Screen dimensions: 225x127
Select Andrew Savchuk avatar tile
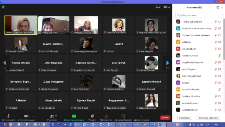tap(151, 63)
